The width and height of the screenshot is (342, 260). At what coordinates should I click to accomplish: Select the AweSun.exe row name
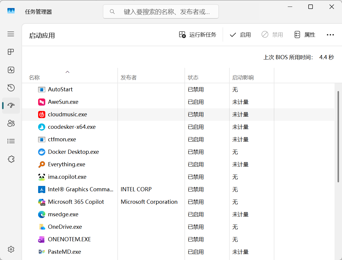(x=63, y=102)
